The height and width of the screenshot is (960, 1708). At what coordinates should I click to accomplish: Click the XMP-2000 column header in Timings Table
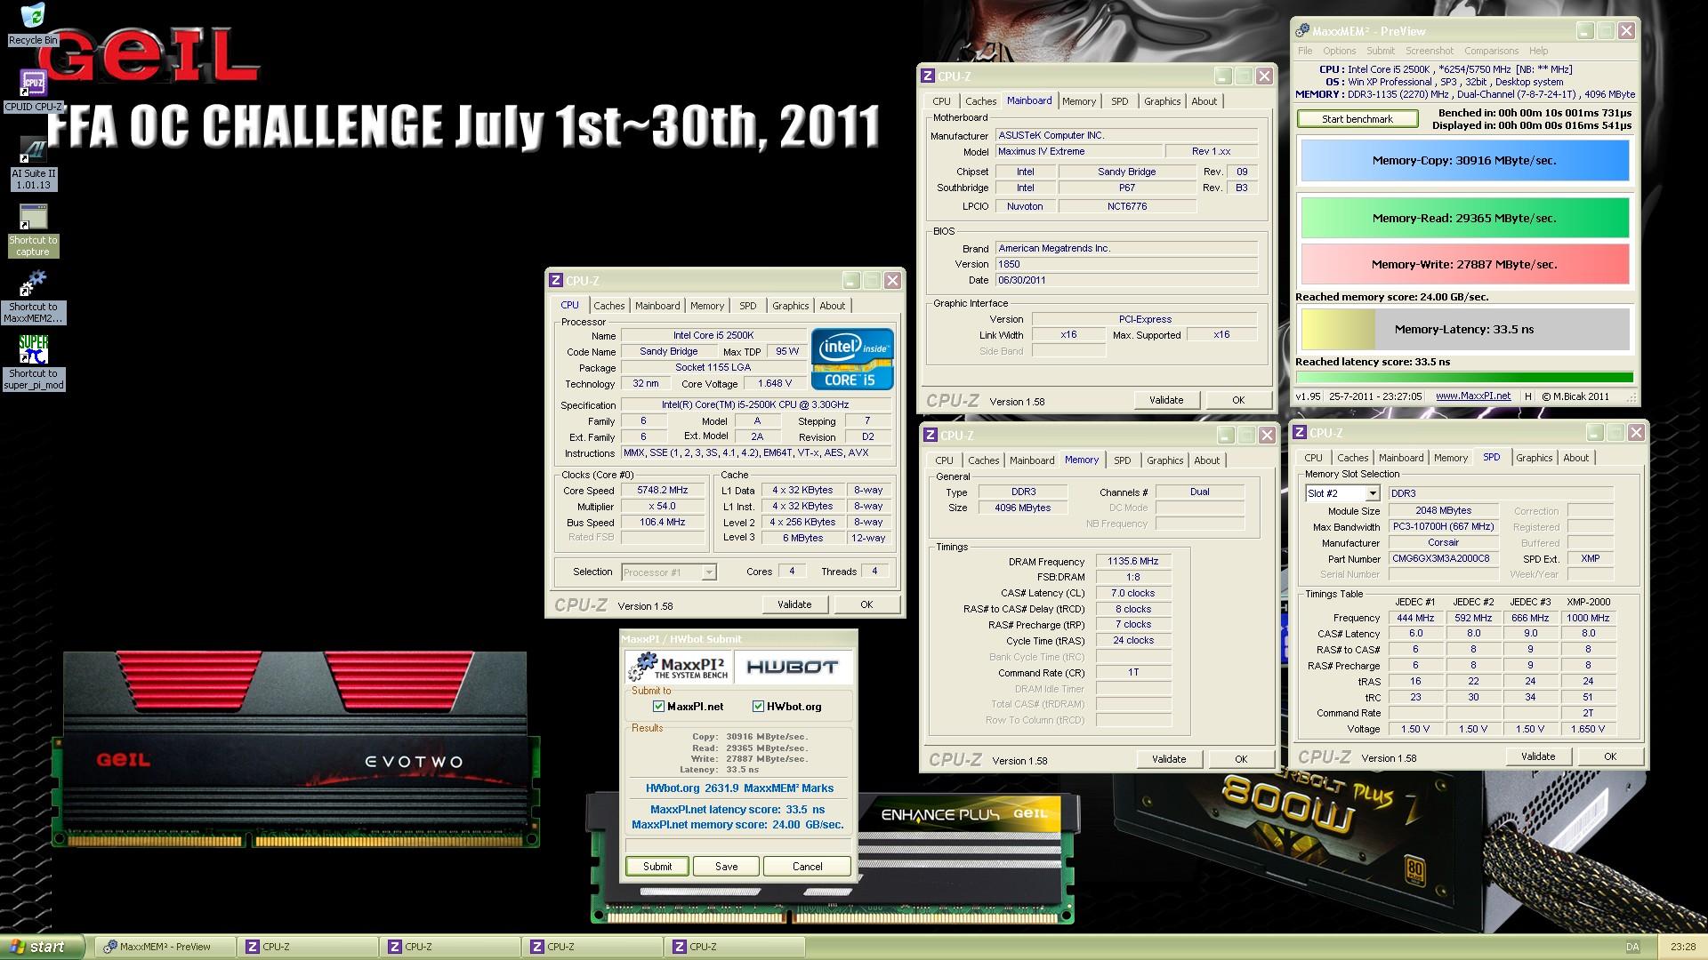[x=1588, y=602]
